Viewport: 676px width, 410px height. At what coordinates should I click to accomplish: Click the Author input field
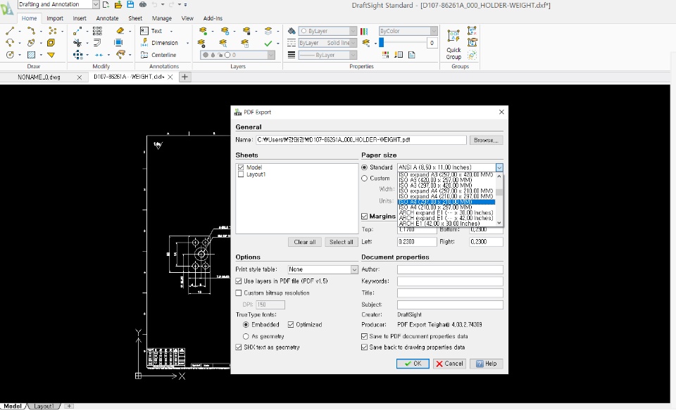tap(450, 269)
